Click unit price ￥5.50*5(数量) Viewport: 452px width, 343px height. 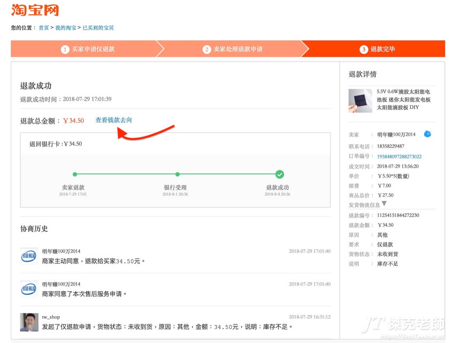(393, 176)
